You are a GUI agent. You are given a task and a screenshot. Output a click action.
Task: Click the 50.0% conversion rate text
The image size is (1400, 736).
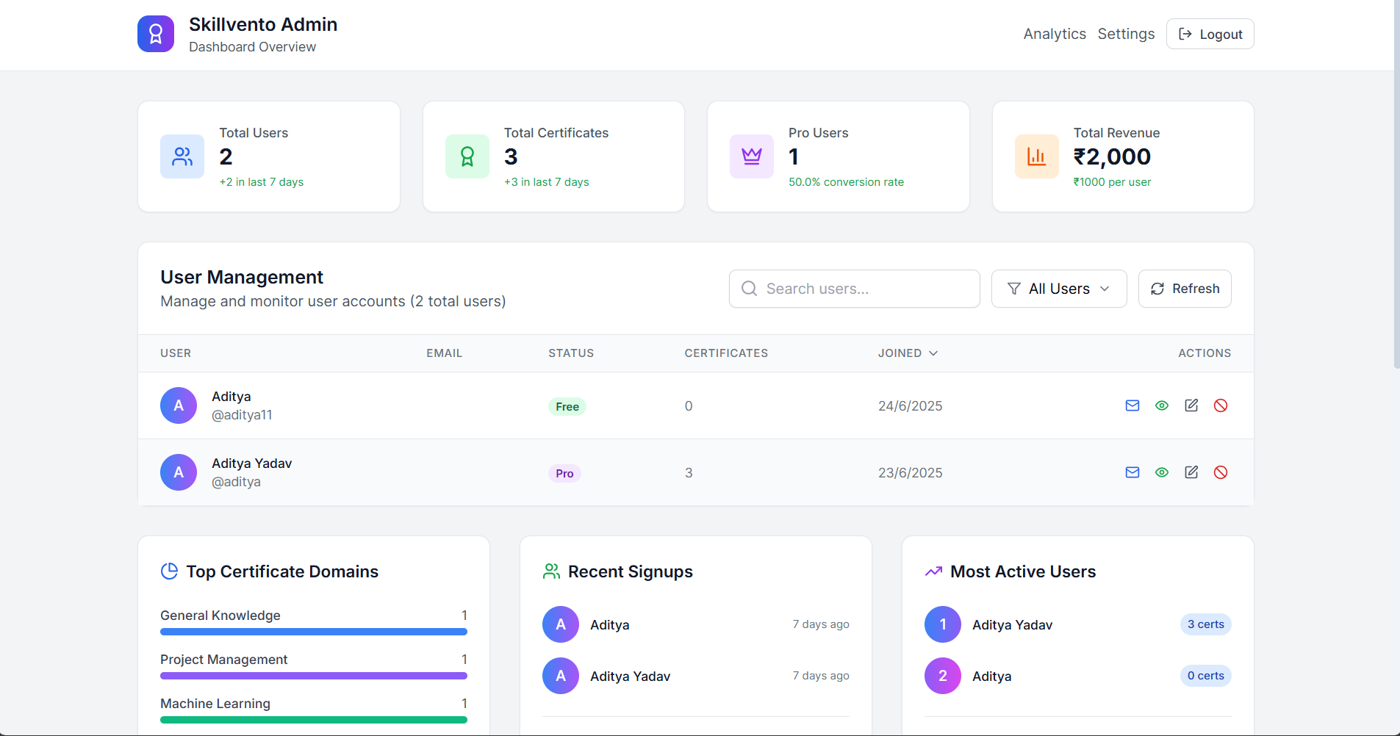pyautogui.click(x=846, y=182)
